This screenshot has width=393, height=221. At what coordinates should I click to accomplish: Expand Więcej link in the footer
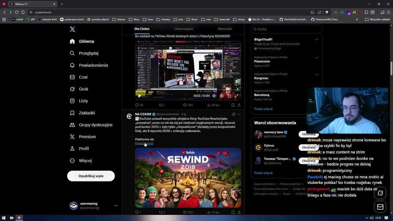(287, 194)
